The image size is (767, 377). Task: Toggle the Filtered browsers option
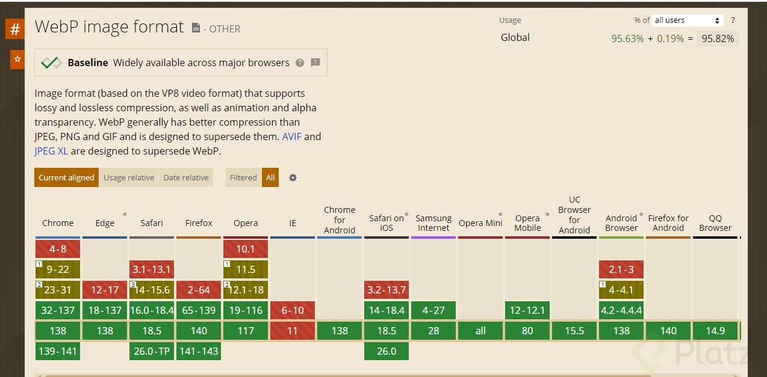tap(243, 177)
